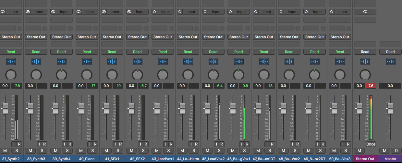Viewport: 402px width, 163px height.
Task: Click the volume fader on Master channel
Action: 390,108
